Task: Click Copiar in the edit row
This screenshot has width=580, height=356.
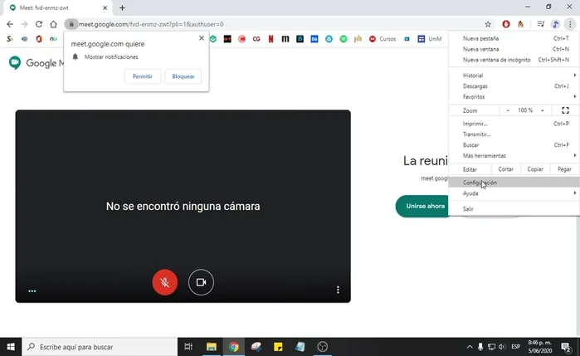Action: click(x=535, y=169)
